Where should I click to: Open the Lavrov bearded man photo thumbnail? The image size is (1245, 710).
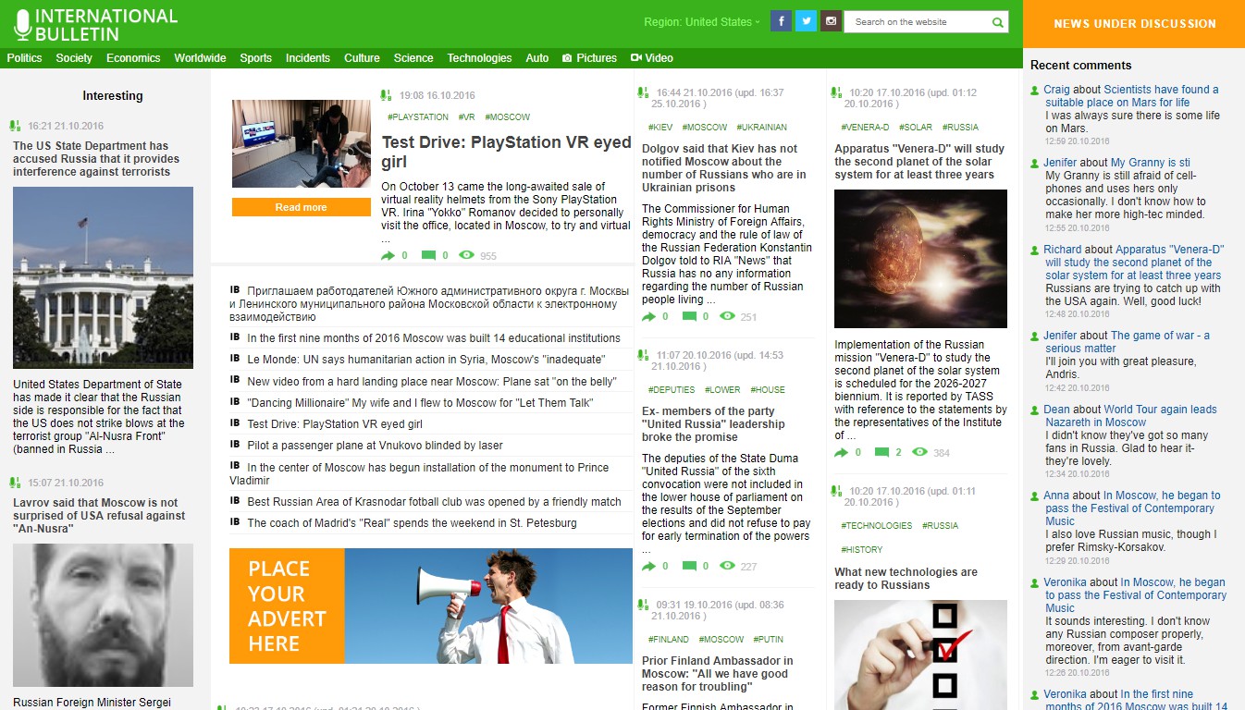[104, 615]
